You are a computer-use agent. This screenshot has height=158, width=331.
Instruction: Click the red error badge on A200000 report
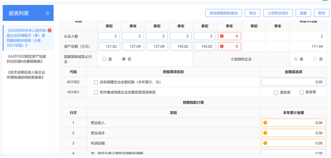click(x=50, y=30)
